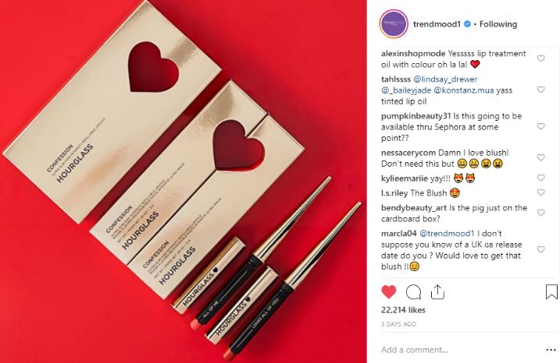Image resolution: width=560 pixels, height=363 pixels.
Task: Open bendybeauty_art's profile from comment
Action: click(x=414, y=208)
